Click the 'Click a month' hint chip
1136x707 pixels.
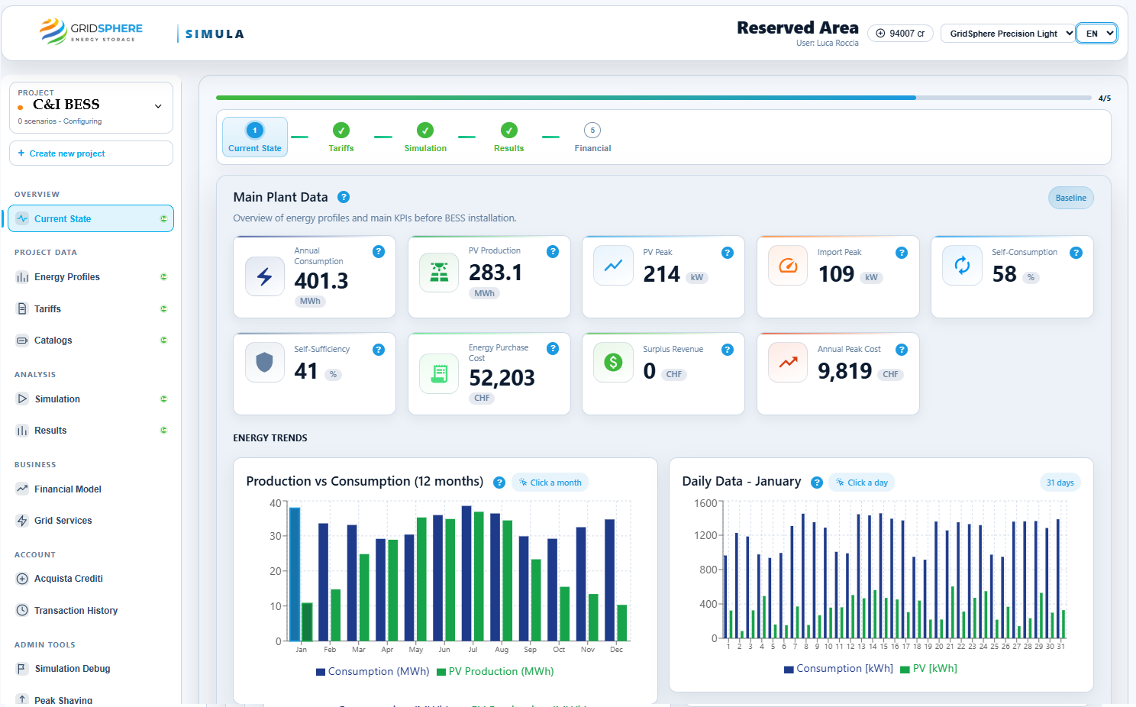(550, 483)
